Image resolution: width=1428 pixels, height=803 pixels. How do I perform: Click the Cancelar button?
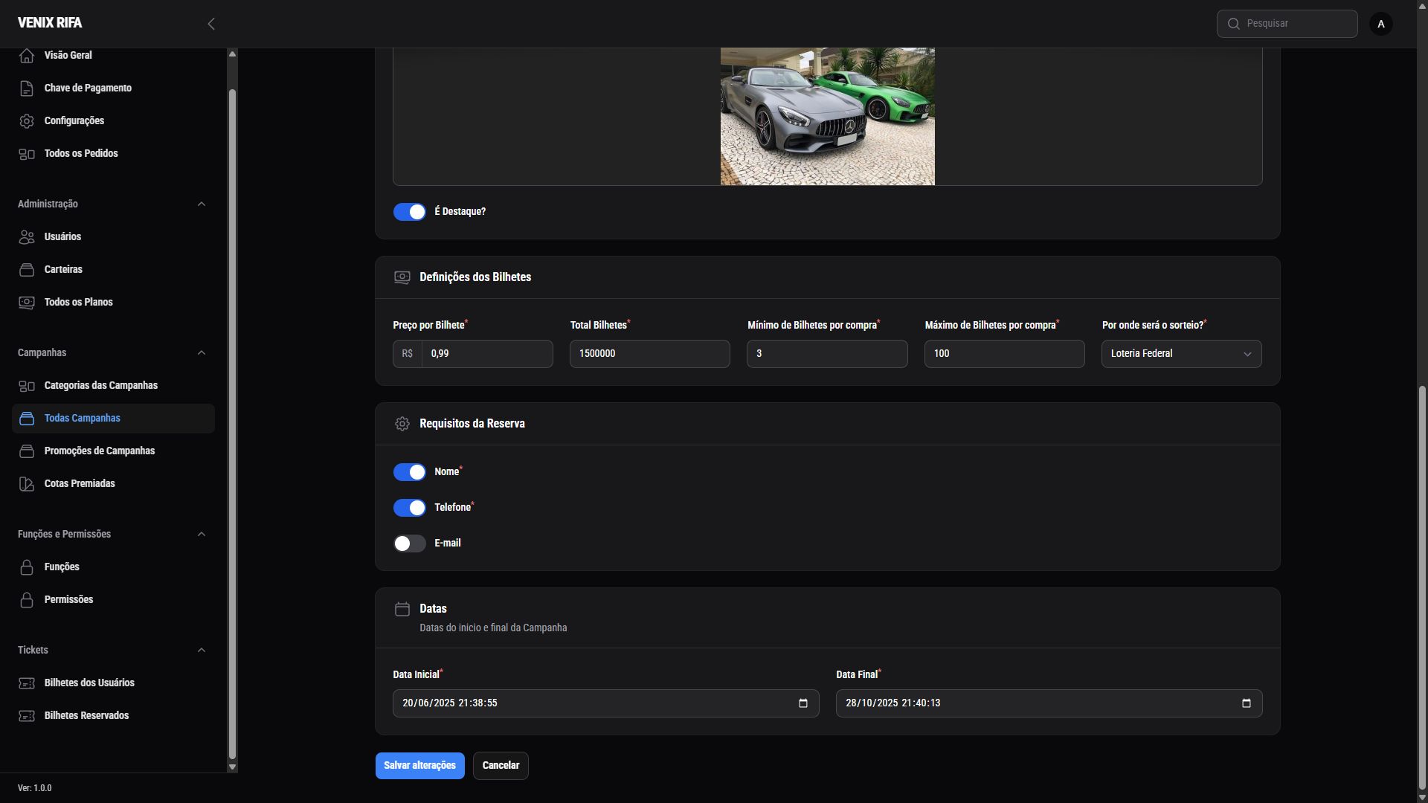(x=501, y=766)
